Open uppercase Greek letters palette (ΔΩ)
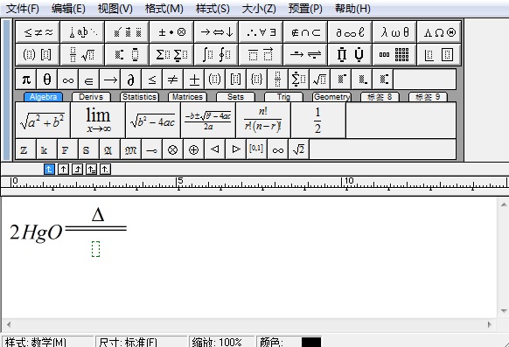Viewport: 509px width, 347px height. (439, 32)
